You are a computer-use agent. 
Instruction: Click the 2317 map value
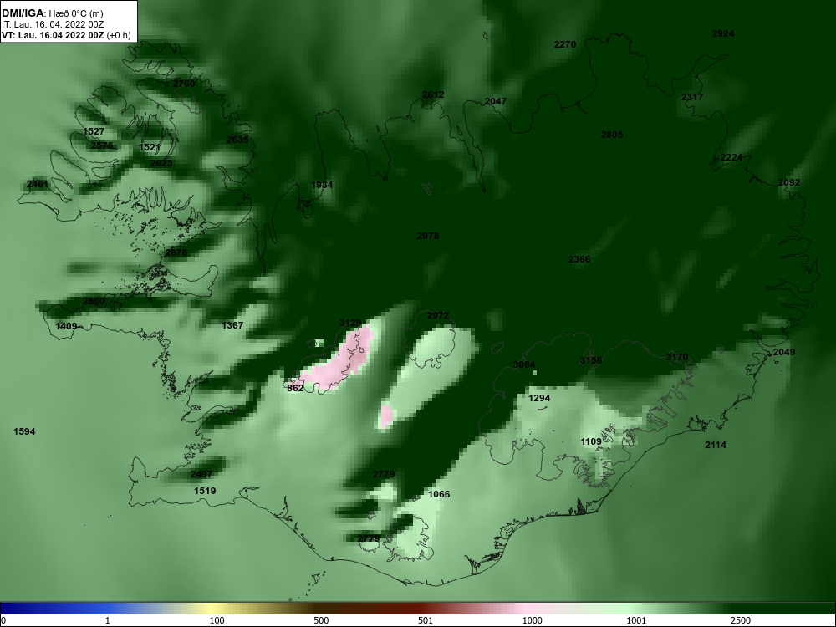pos(692,97)
